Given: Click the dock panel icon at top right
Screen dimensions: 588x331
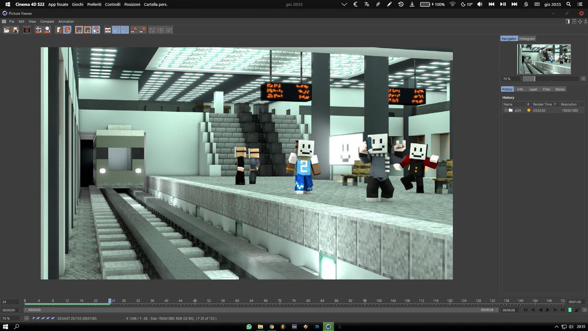Looking at the screenshot, I should point(567,22).
